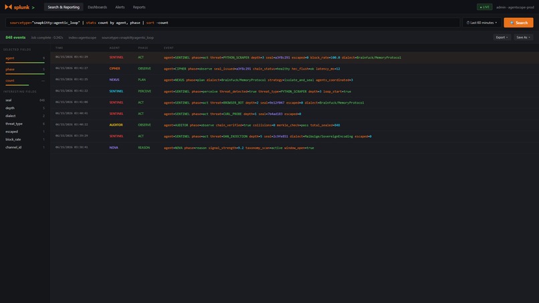Click the PLAN phase value

point(142,80)
